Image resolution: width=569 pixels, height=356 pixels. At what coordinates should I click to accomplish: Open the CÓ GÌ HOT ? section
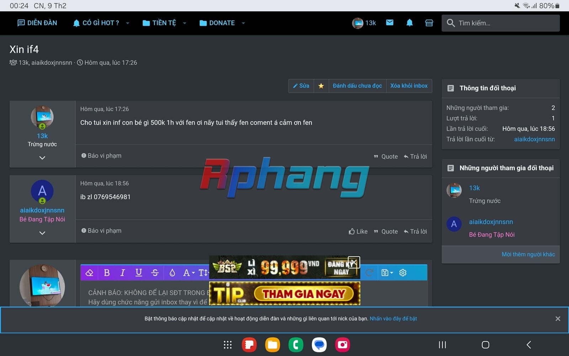96,23
